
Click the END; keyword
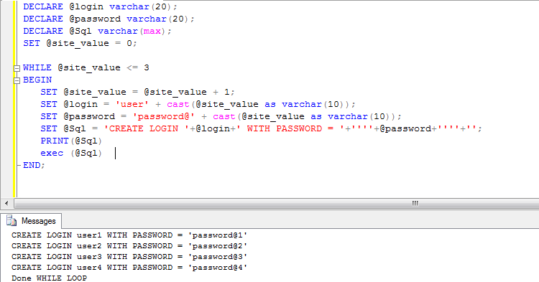34,165
